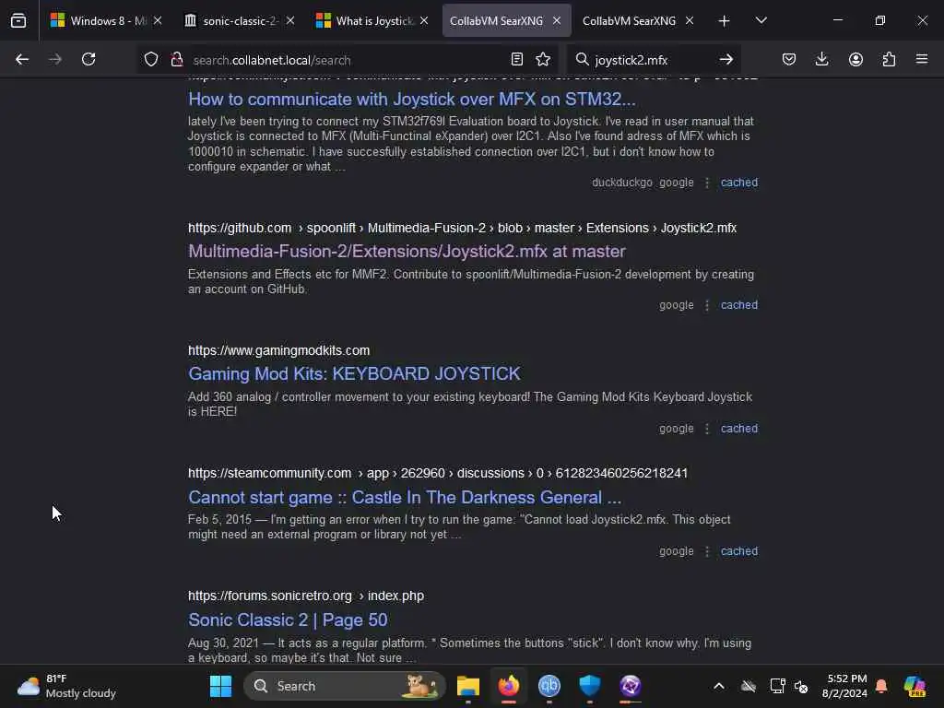
Task: Click gamingmodkits.com URL text
Action: pos(278,350)
